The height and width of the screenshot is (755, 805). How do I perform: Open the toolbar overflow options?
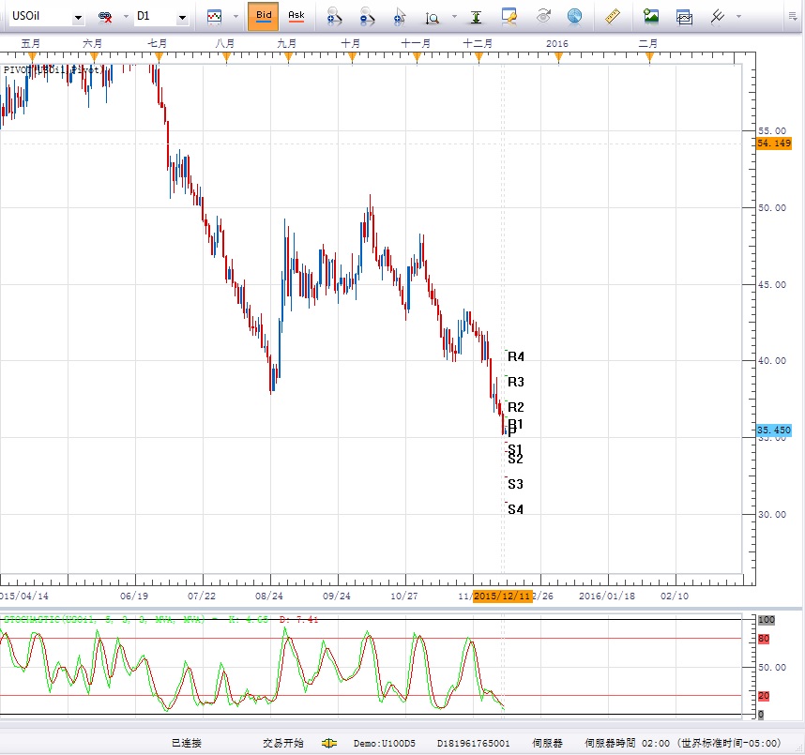(793, 17)
